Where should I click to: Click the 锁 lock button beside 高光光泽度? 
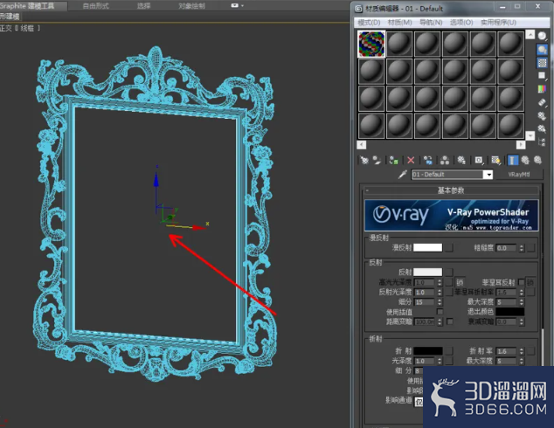click(x=460, y=282)
